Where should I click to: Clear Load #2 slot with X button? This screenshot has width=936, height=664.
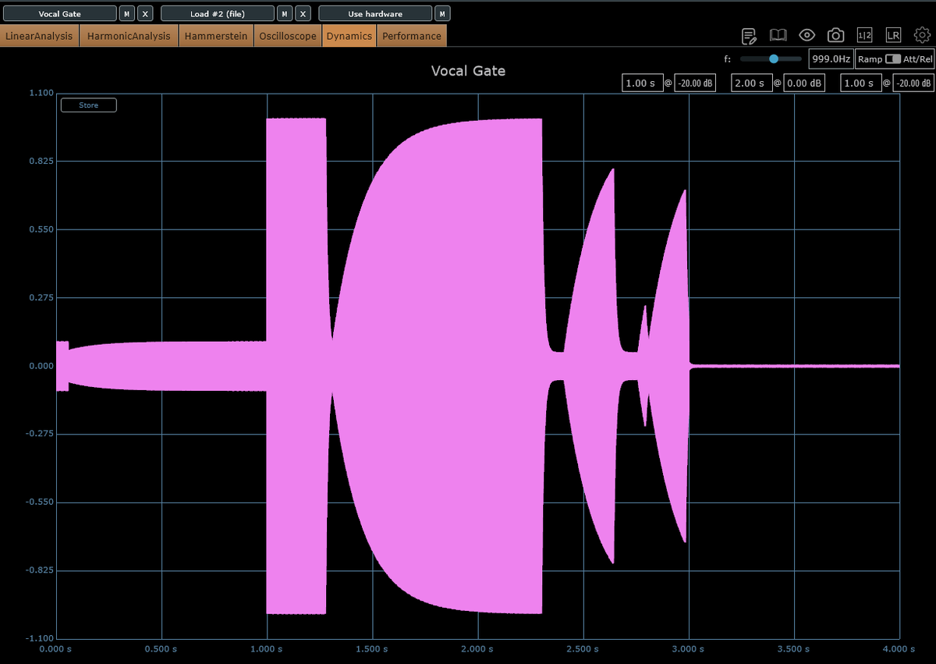[303, 14]
